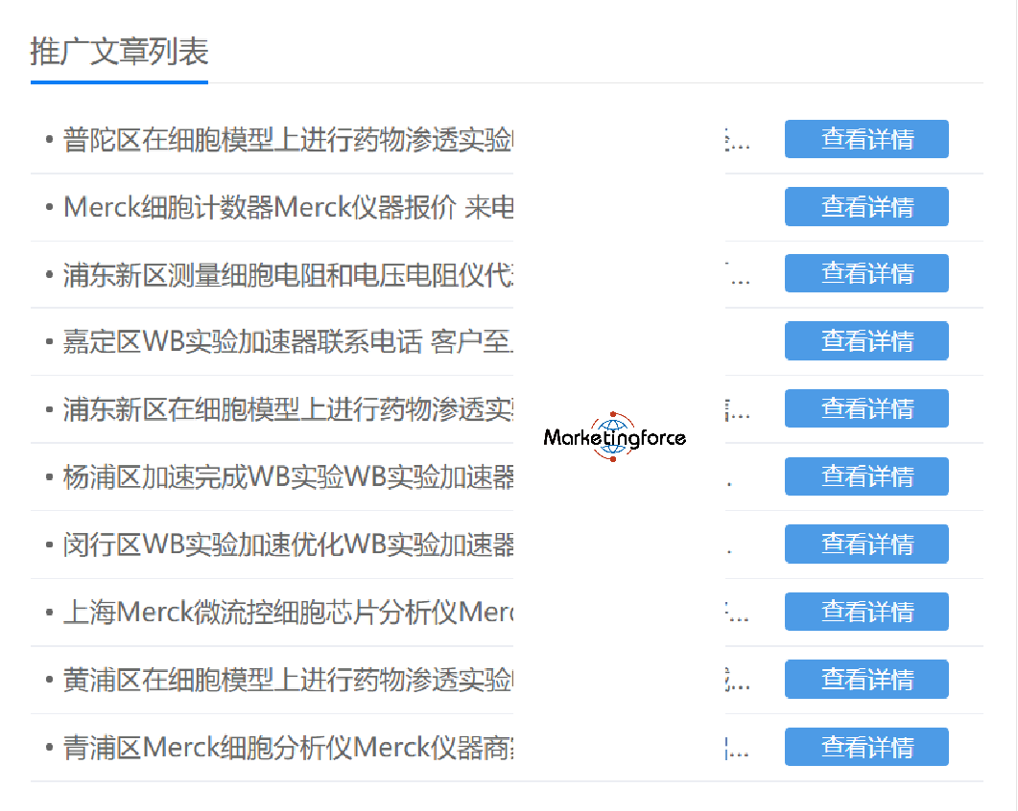Open the 上海Merck微流控细胞芯片分析仪 article link
The height and width of the screenshot is (811, 1018).
coord(288,613)
